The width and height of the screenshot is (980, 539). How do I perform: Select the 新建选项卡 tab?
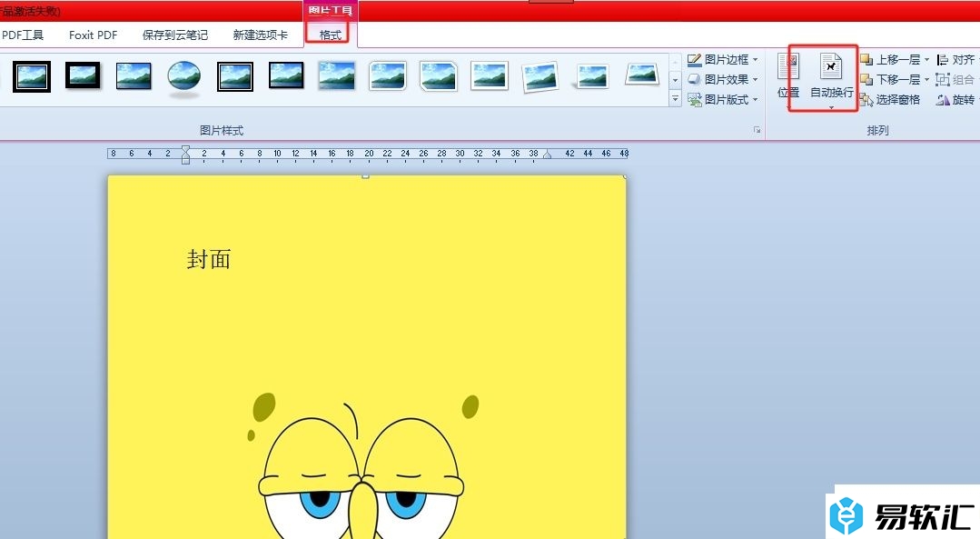click(260, 35)
